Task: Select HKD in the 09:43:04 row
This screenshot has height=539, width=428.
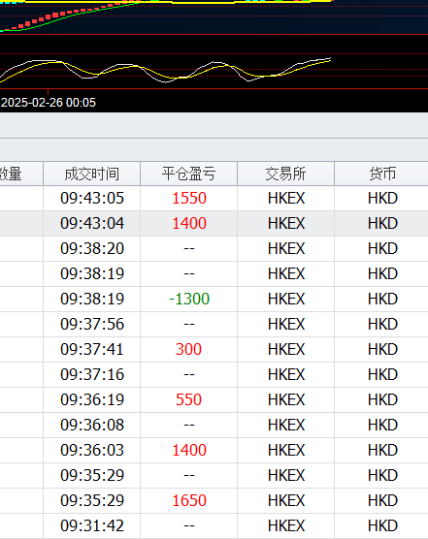Action: click(x=382, y=223)
